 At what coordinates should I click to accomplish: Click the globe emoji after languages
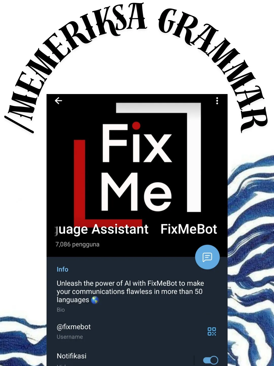95,300
